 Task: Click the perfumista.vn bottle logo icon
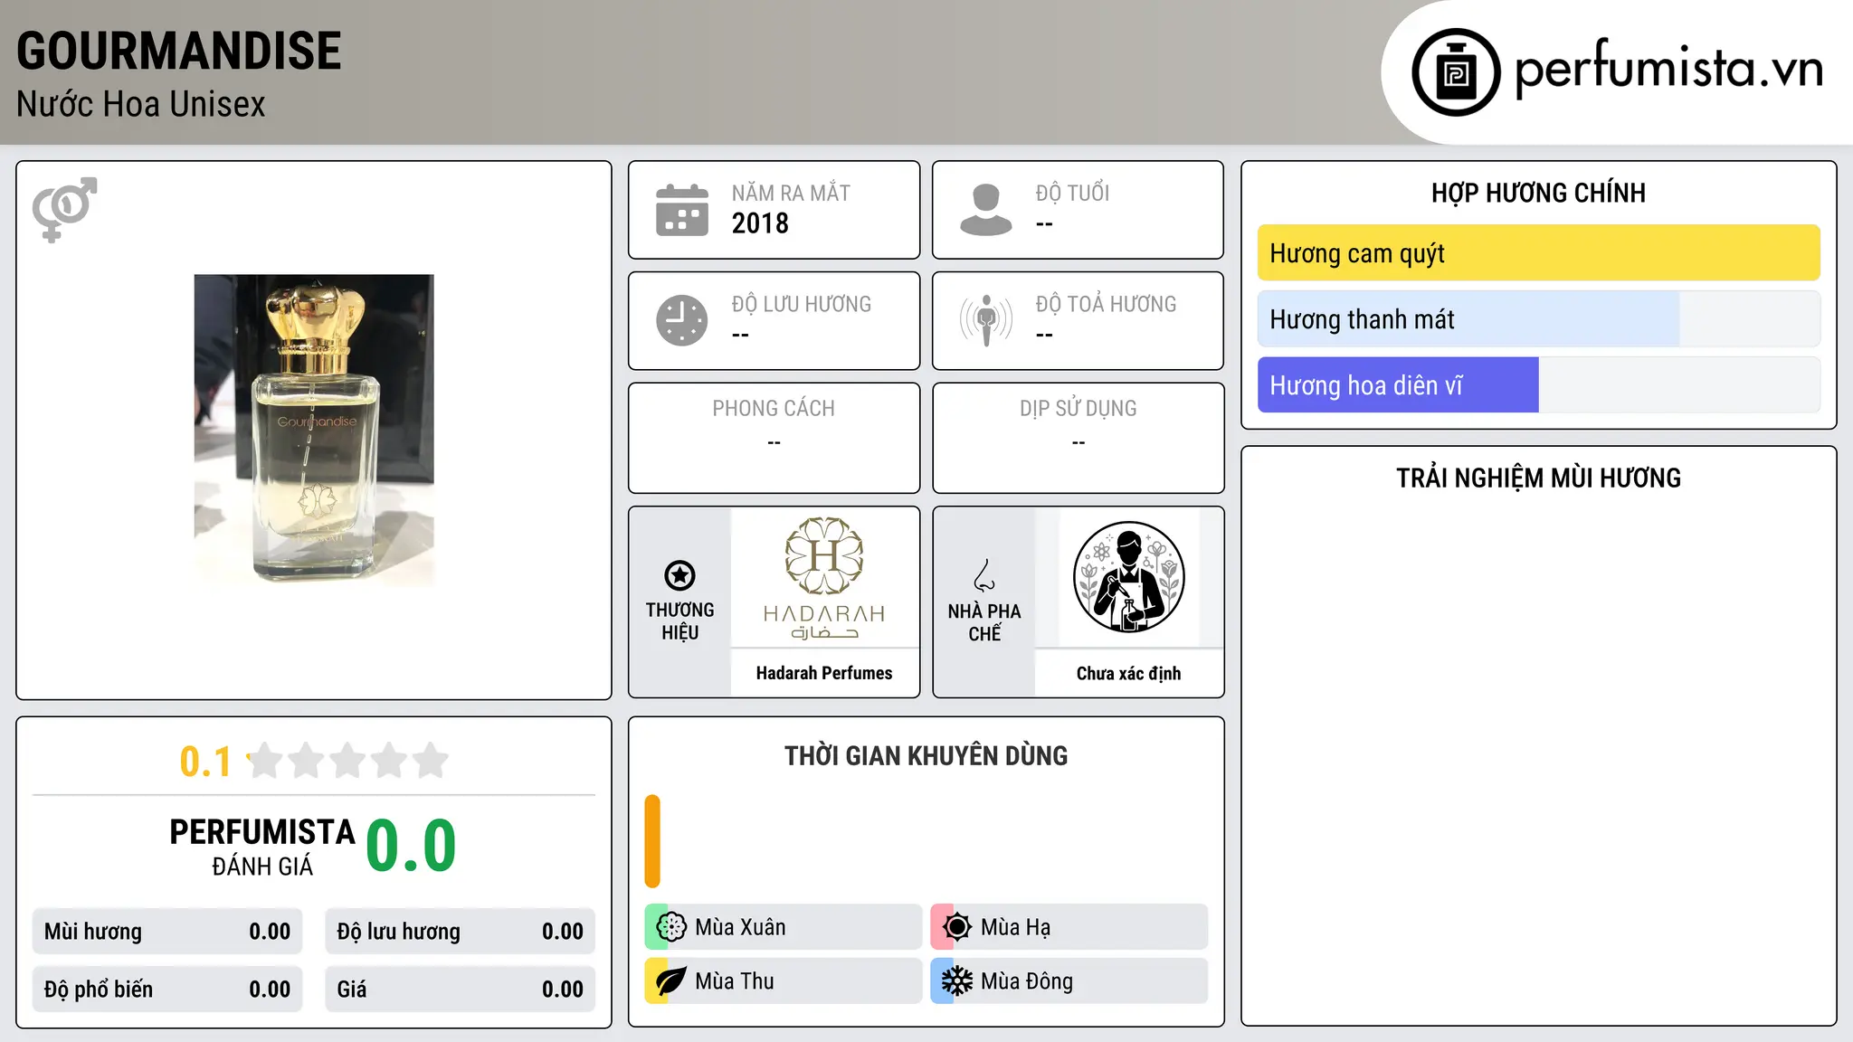tap(1456, 72)
